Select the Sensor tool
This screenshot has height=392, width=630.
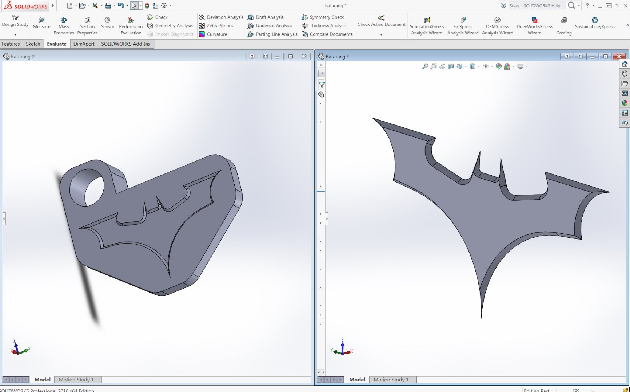tap(107, 23)
